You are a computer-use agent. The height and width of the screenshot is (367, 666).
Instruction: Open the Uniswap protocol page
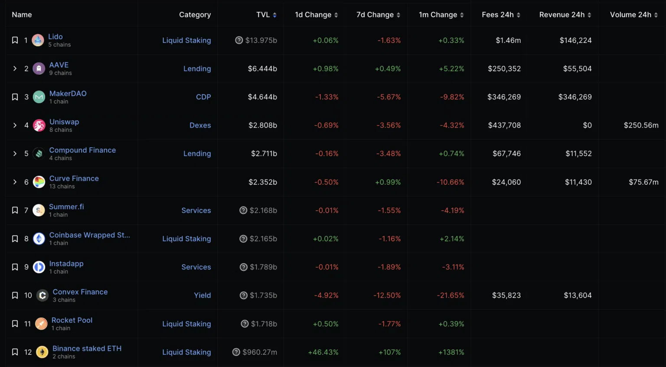click(x=64, y=122)
